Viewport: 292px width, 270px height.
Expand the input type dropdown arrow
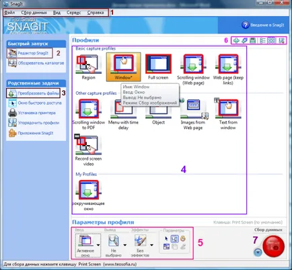(x=98, y=245)
